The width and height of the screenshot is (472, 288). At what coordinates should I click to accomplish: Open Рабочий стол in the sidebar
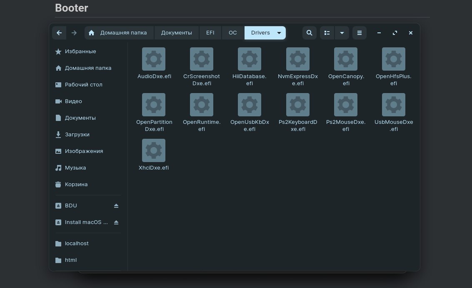click(x=88, y=85)
